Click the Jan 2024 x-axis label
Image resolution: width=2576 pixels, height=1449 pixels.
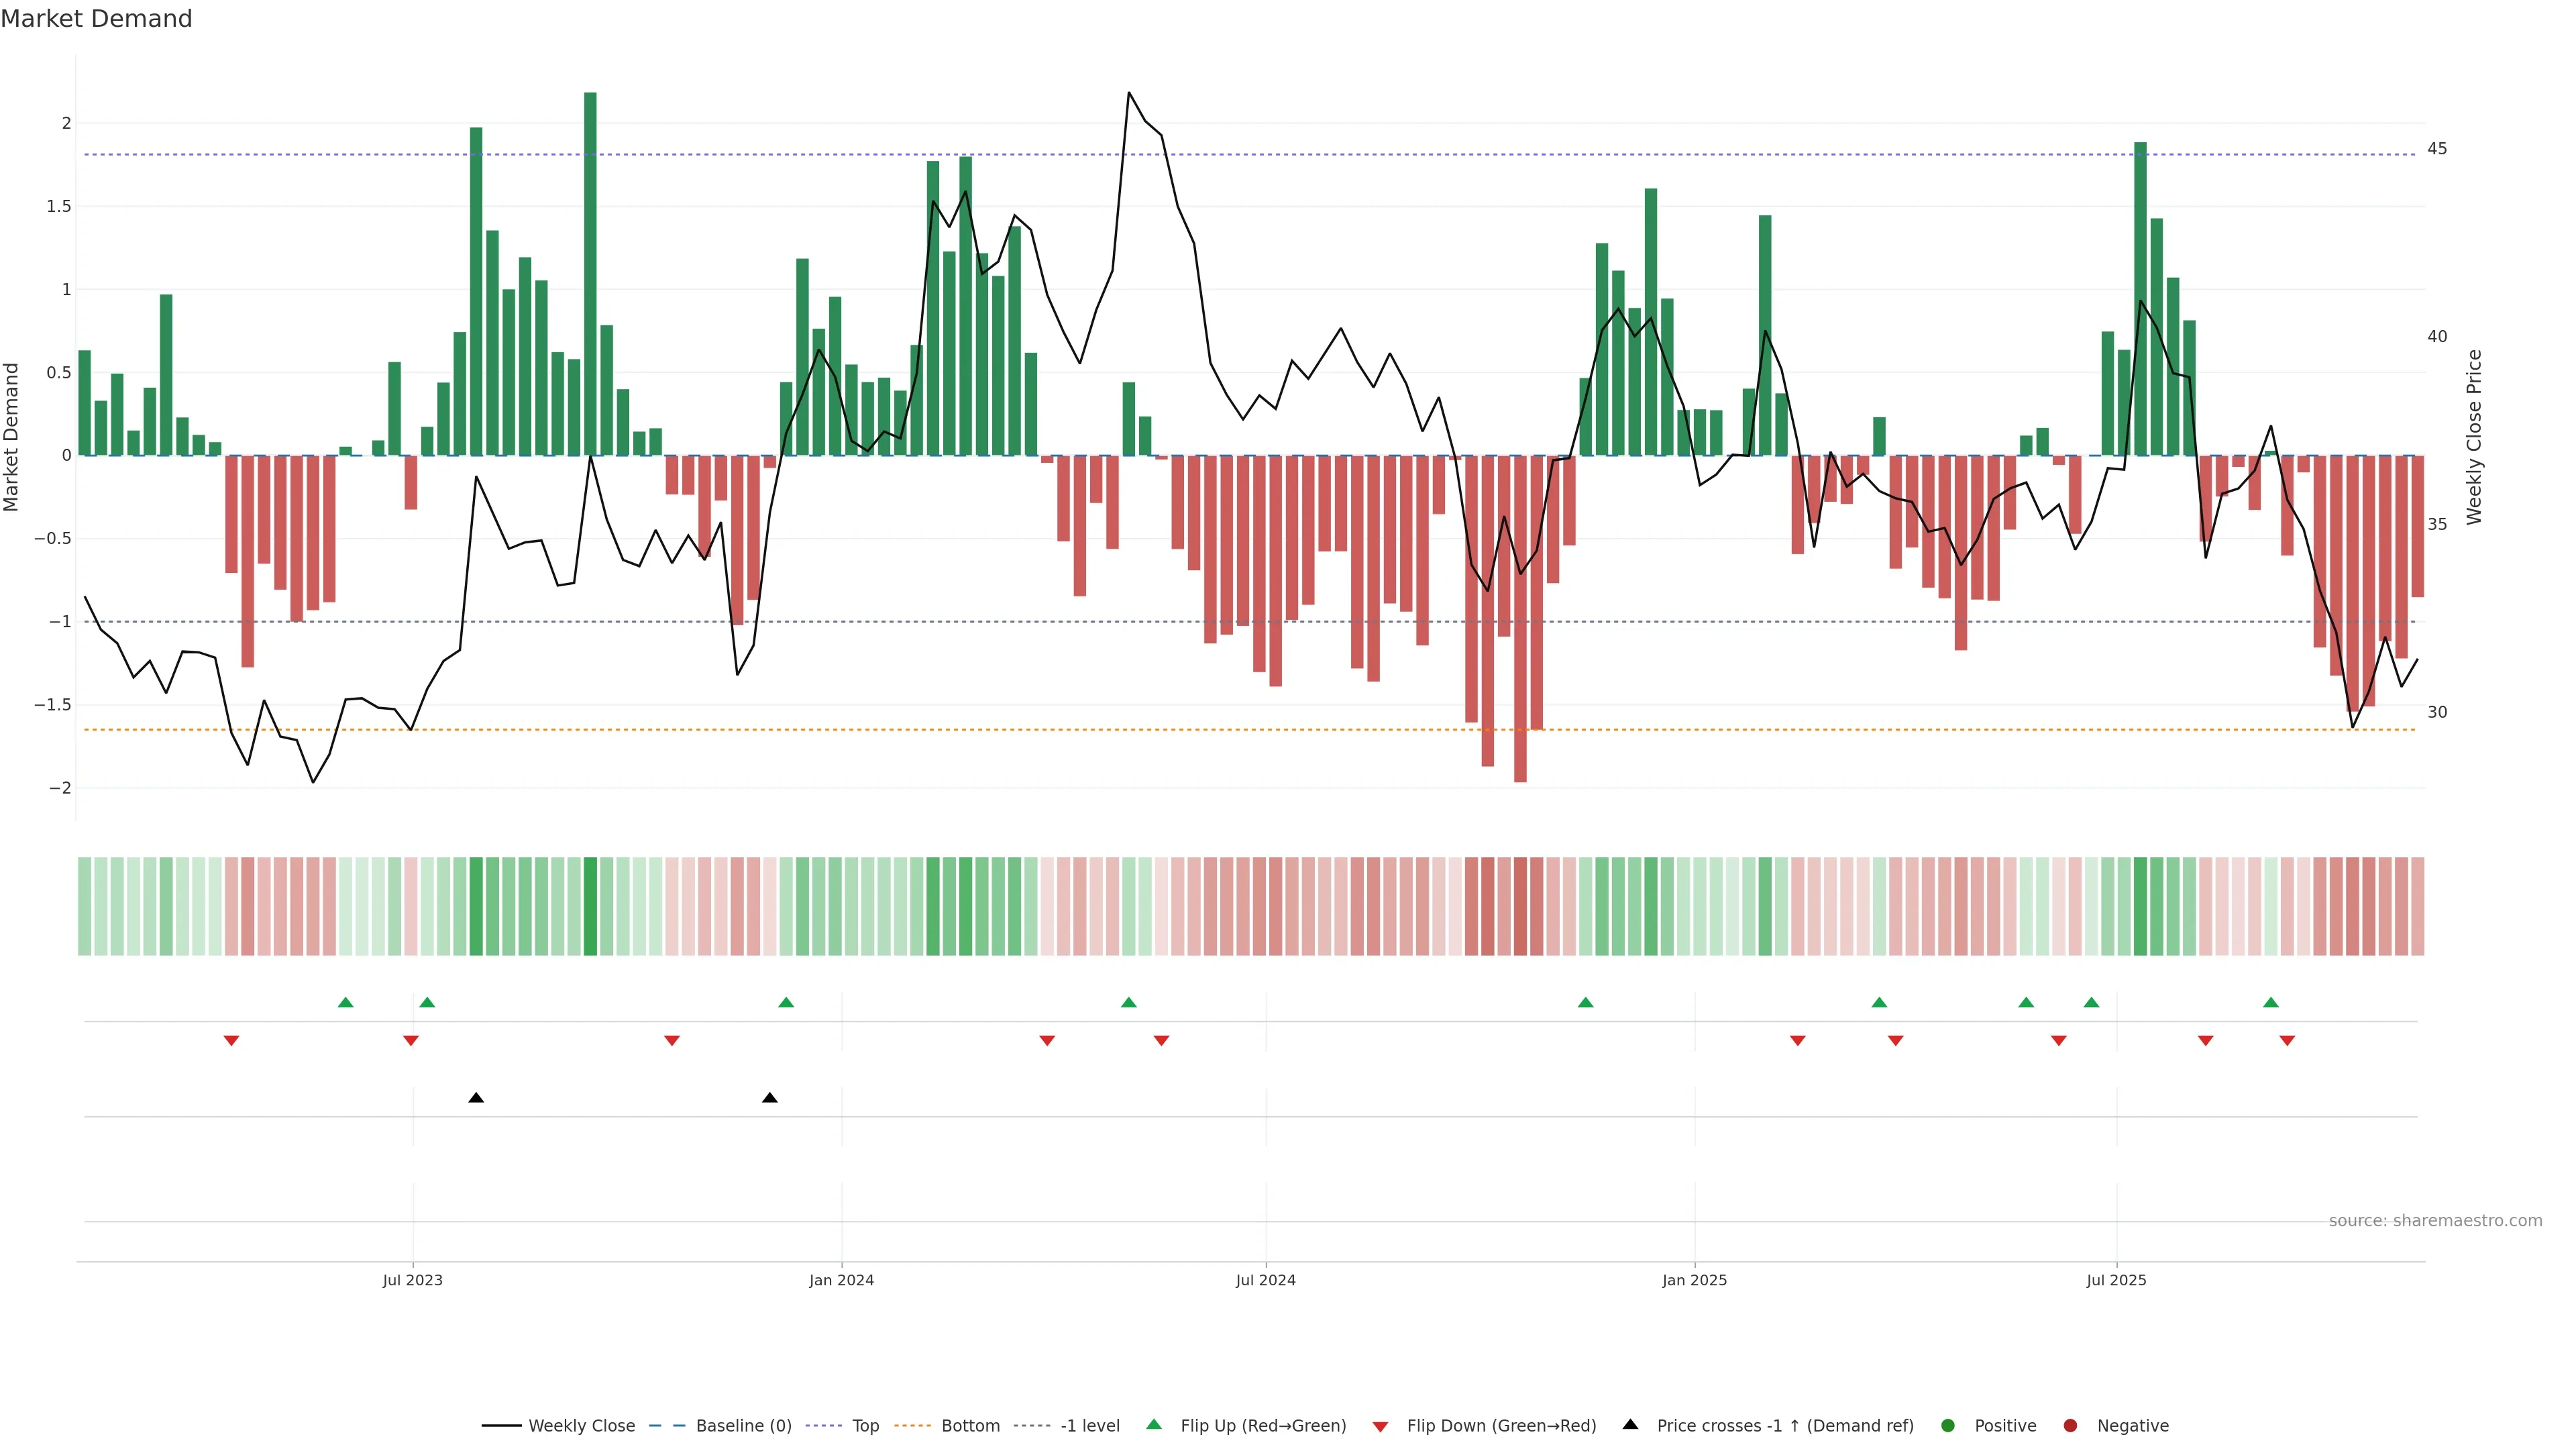pos(841,1280)
